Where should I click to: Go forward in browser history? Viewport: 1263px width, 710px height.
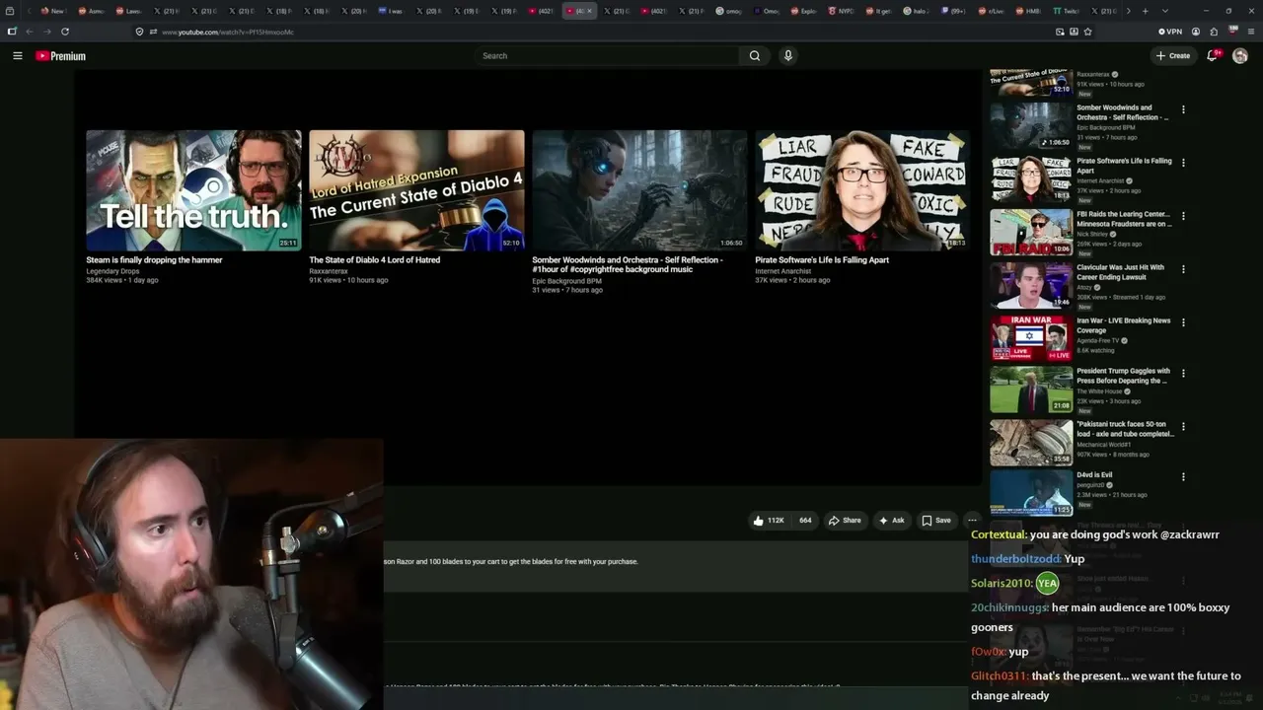point(47,32)
